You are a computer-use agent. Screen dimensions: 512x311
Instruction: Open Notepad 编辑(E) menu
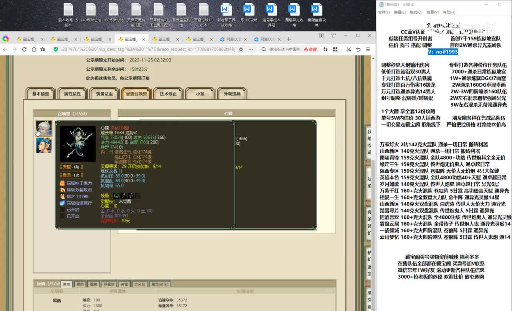pyautogui.click(x=400, y=12)
